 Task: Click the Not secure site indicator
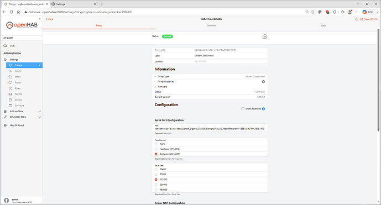pos(32,12)
